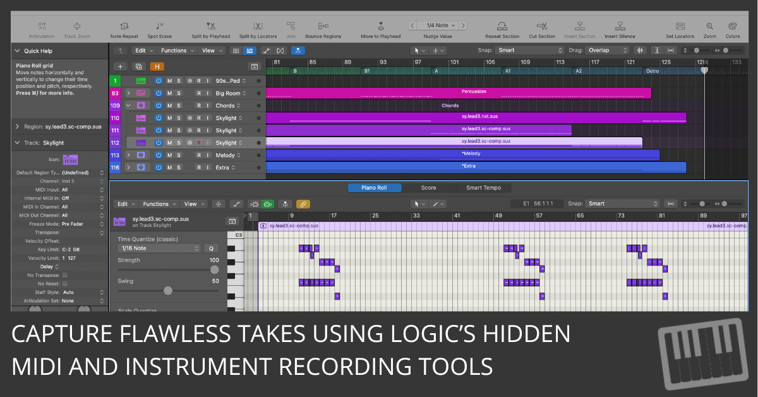Screen dimensions: 758x397
Task: Click the Note Repeat toolbar icon
Action: point(124,27)
